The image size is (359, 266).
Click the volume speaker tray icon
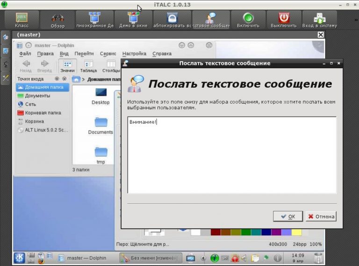[x=244, y=258]
